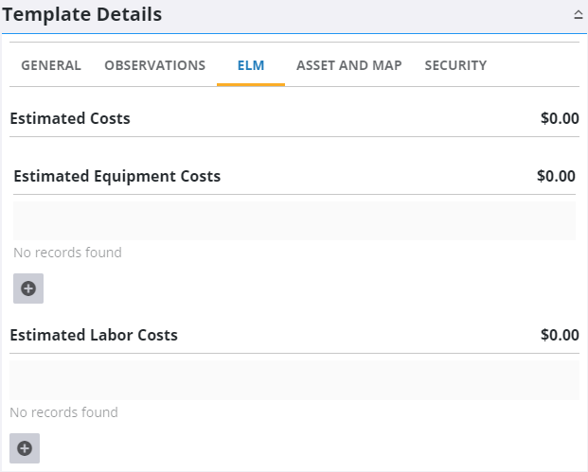
Task: Go to the Asset and Map tab
Action: [348, 65]
